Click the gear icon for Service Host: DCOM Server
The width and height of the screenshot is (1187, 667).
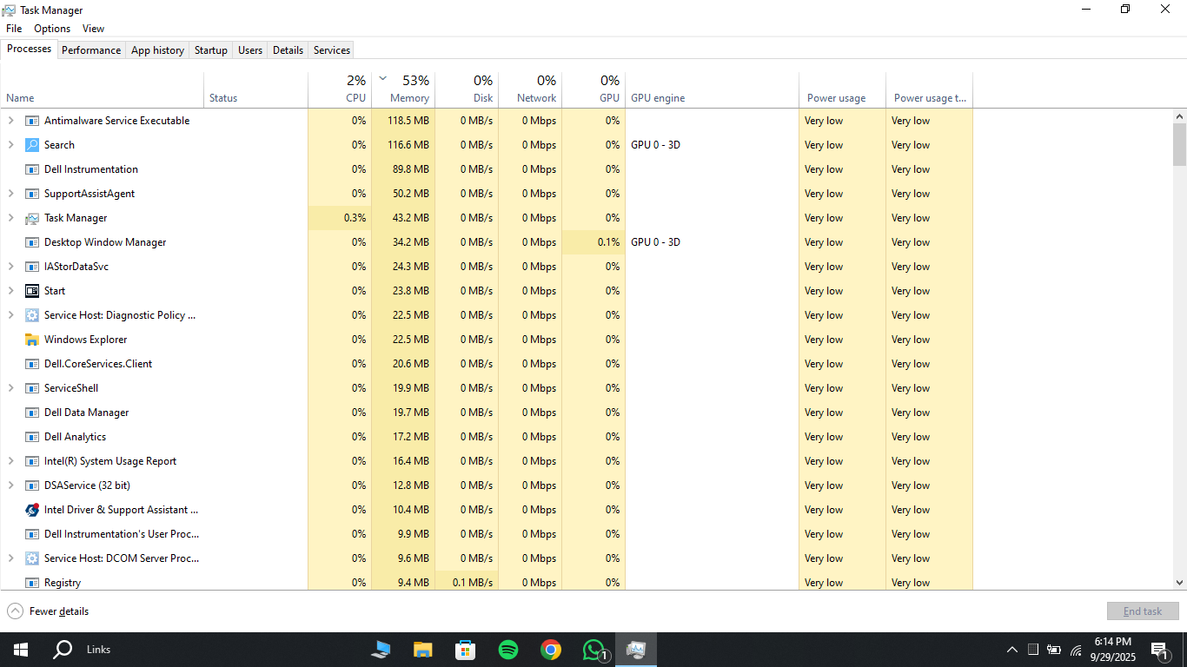point(32,558)
